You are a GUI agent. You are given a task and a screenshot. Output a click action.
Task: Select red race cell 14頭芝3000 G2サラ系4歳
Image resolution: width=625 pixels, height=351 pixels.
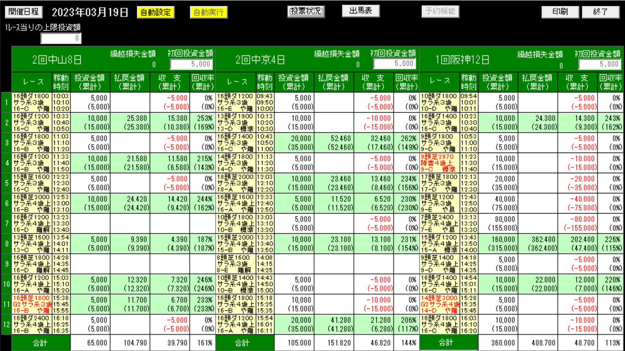(x=439, y=304)
